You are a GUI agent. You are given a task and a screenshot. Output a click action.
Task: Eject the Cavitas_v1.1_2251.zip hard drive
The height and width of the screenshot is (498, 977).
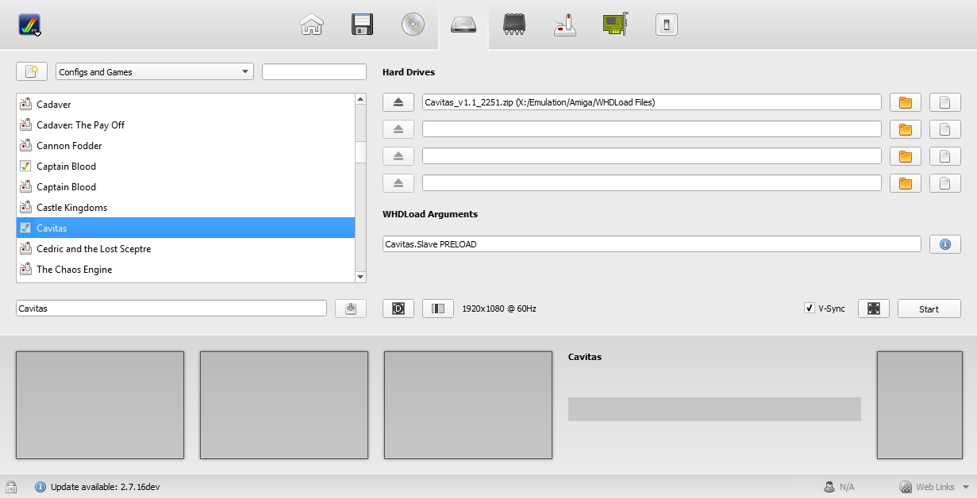tap(398, 102)
